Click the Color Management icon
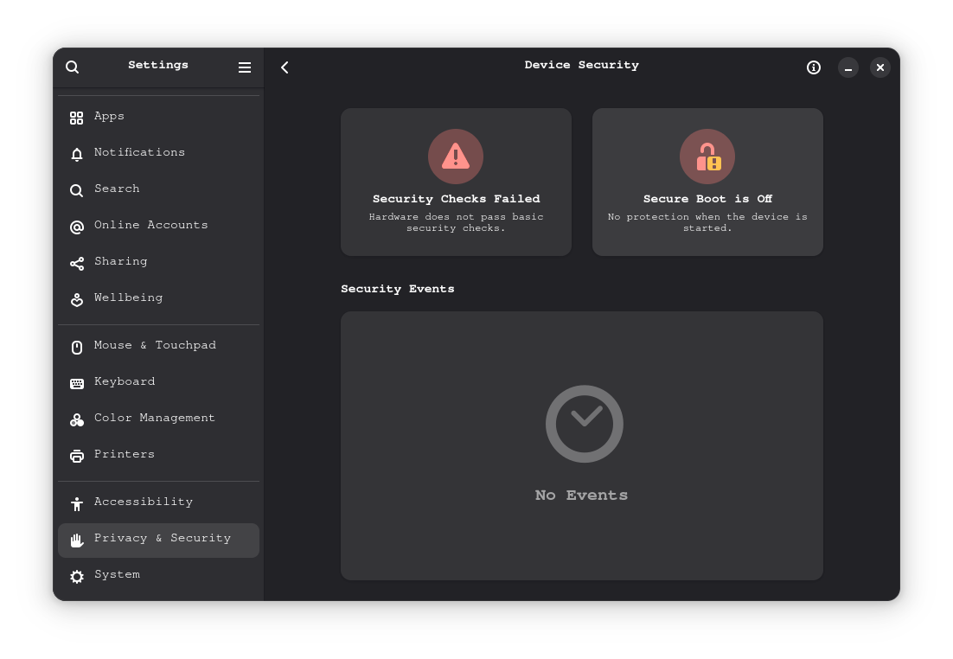 [x=77, y=420]
